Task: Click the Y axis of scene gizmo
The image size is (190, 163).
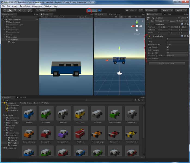Action: coord(137,23)
